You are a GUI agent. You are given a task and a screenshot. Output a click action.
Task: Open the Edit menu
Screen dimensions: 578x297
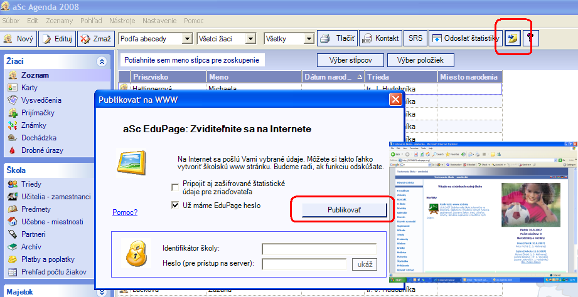coord(33,21)
